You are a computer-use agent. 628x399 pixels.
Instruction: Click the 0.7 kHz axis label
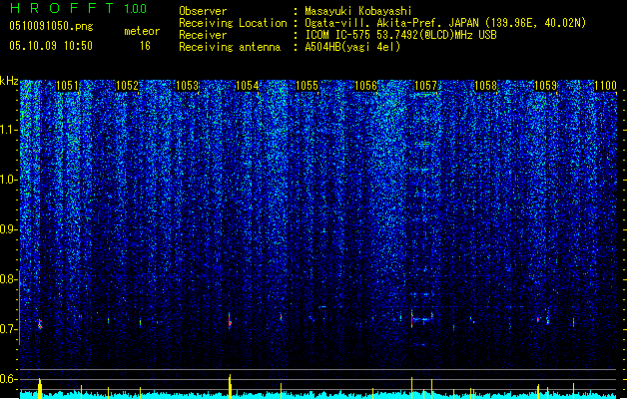[x=8, y=329]
